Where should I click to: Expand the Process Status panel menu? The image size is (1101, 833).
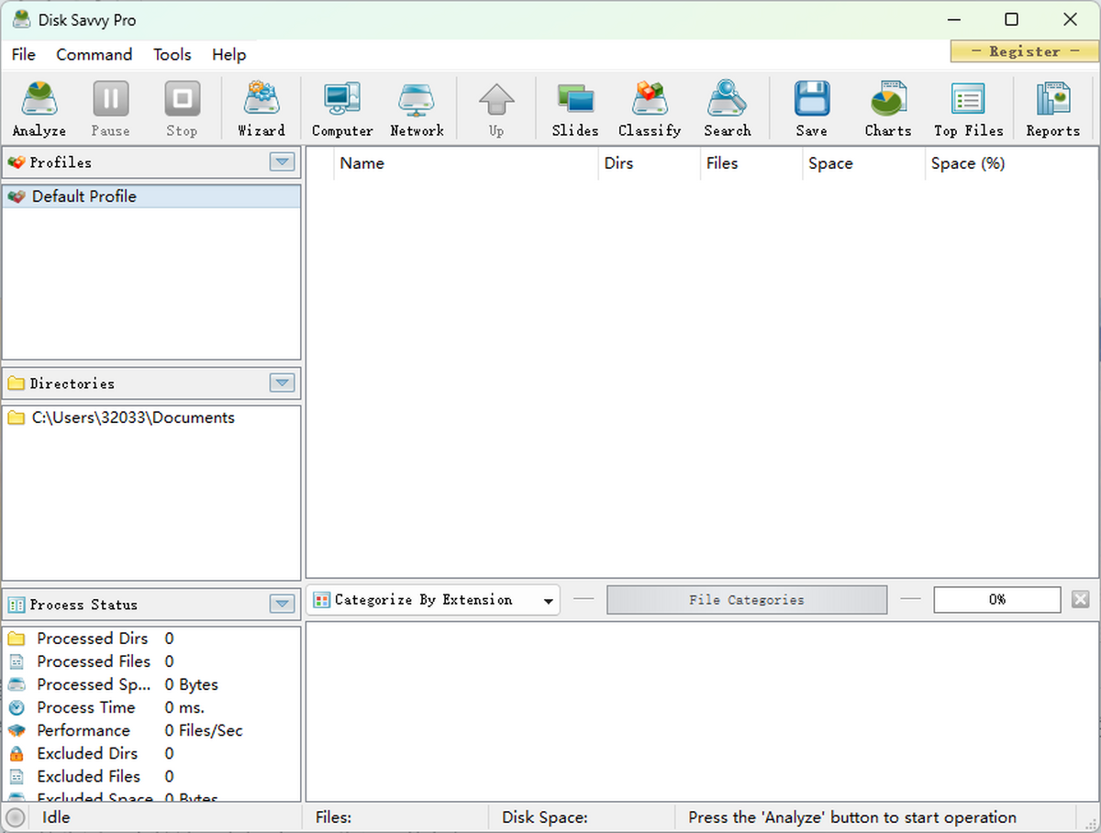point(282,604)
